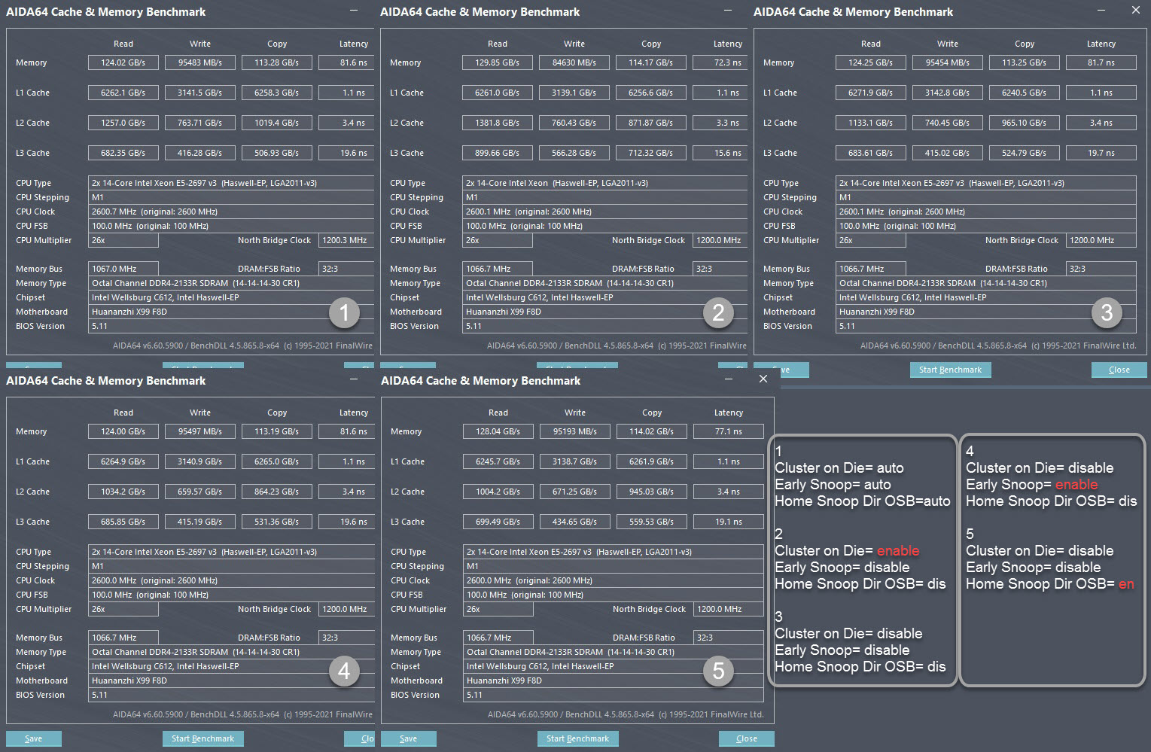Select L2 Cache Read value 1257.0 GB/s
Screen dimensions: 1151x752
tap(123, 123)
